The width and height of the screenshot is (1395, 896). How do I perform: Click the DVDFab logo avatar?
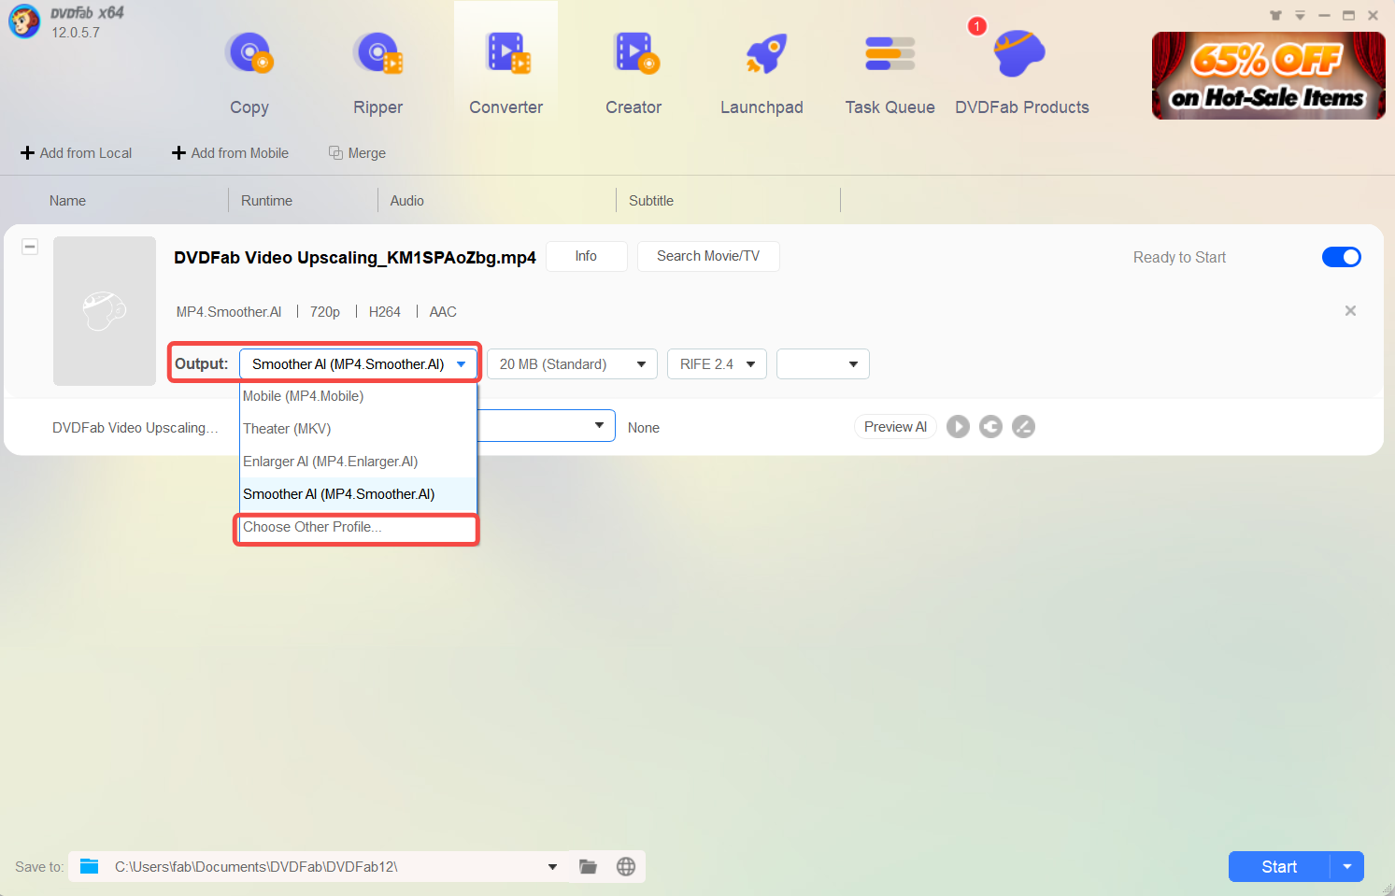coord(24,21)
